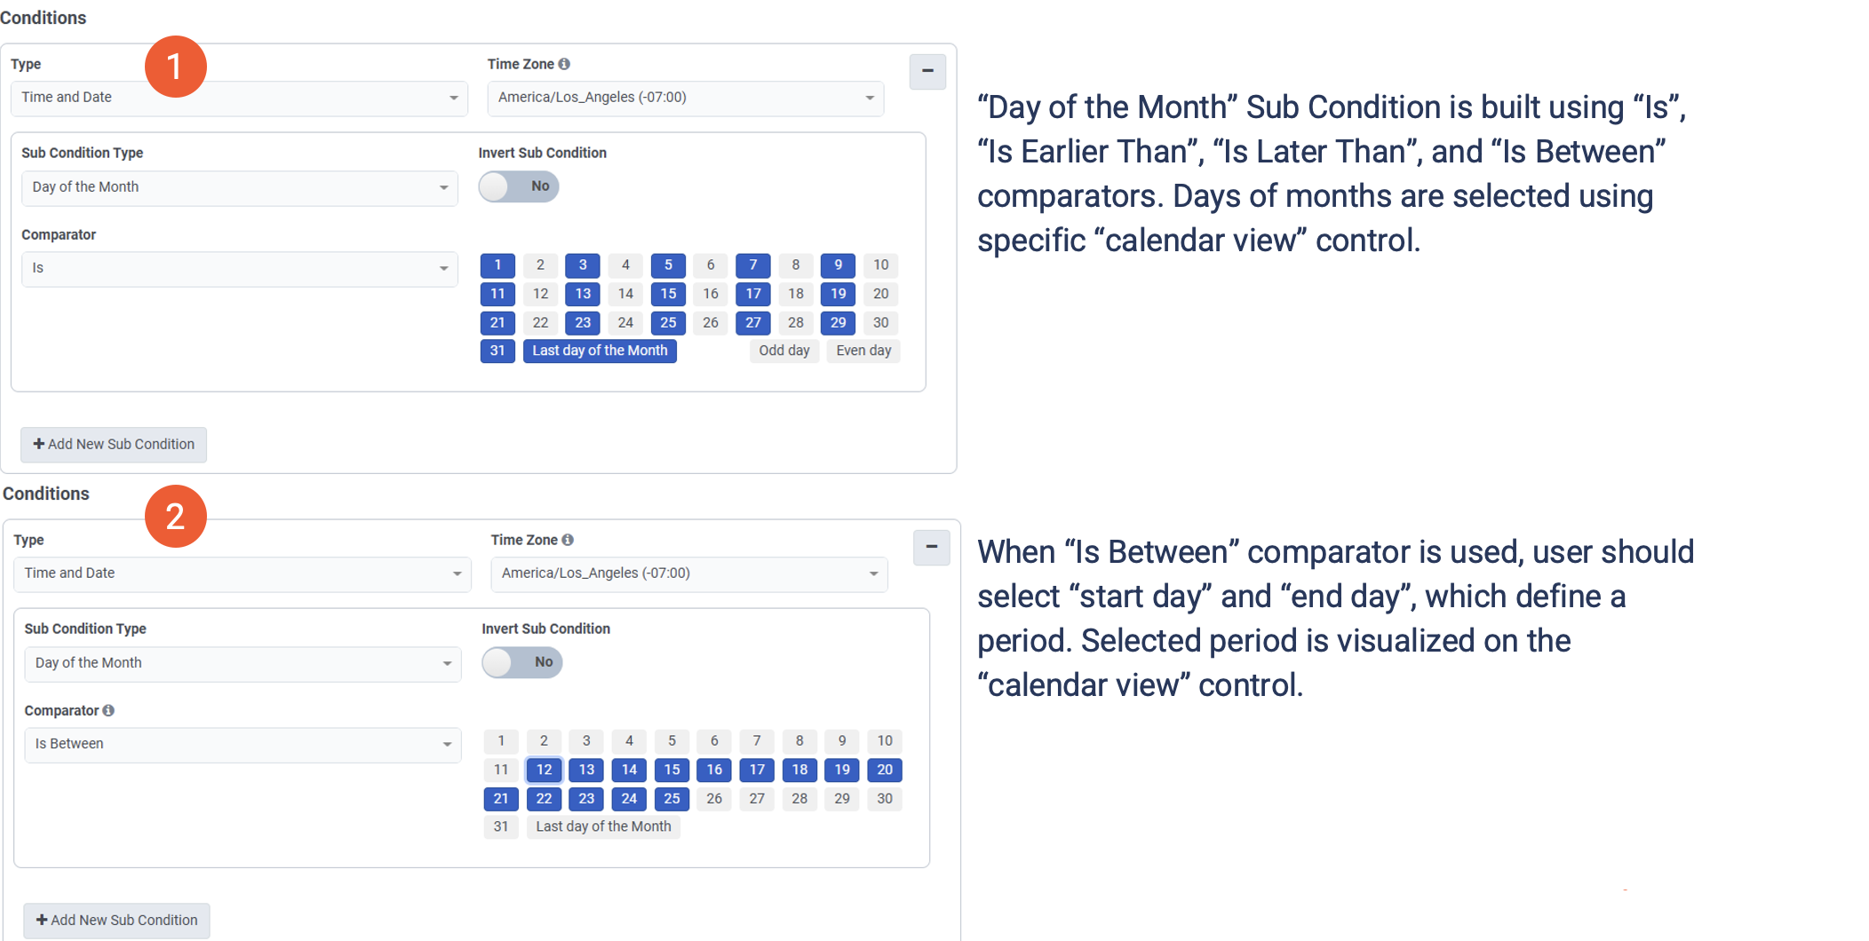This screenshot has width=1869, height=941.
Task: Toggle Invert Sub Condition in second condition
Action: click(522, 662)
